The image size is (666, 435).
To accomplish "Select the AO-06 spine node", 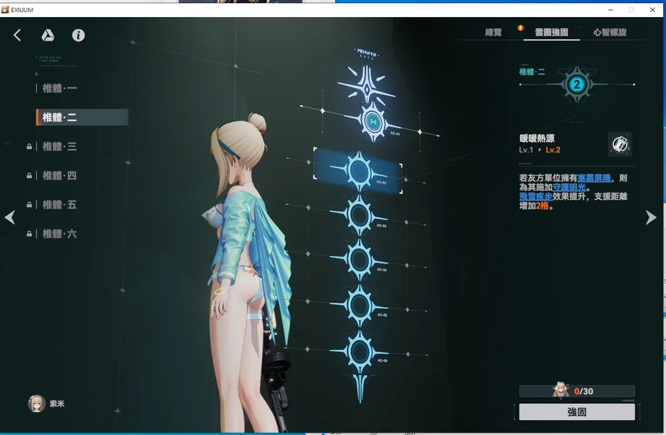I will 360,351.
